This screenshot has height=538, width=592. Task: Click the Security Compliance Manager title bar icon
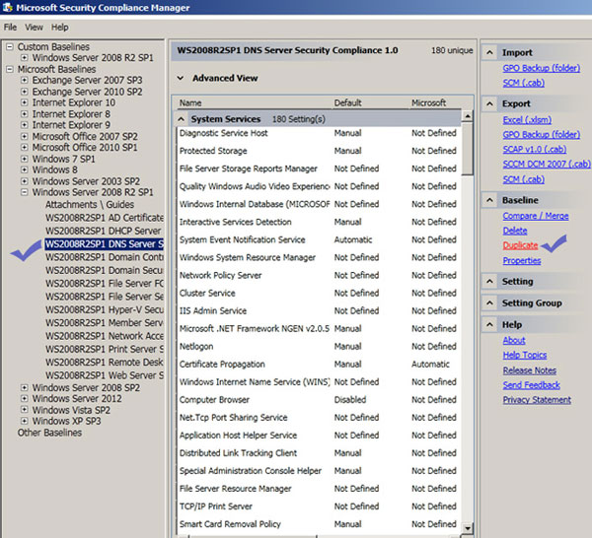pos(8,7)
